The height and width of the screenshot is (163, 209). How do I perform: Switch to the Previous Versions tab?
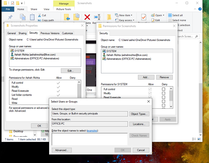coord(50,33)
